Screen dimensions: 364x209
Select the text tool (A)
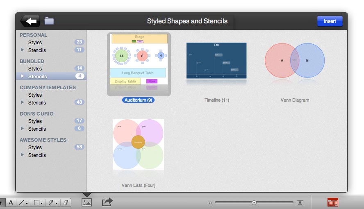[x=11, y=202]
